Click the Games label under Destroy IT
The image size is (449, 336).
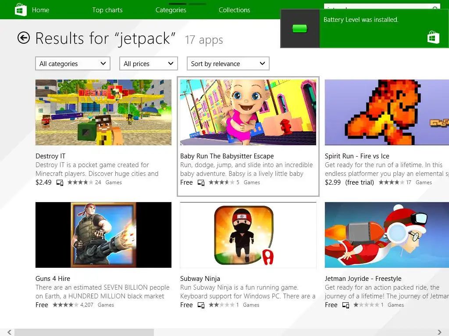pos(114,182)
